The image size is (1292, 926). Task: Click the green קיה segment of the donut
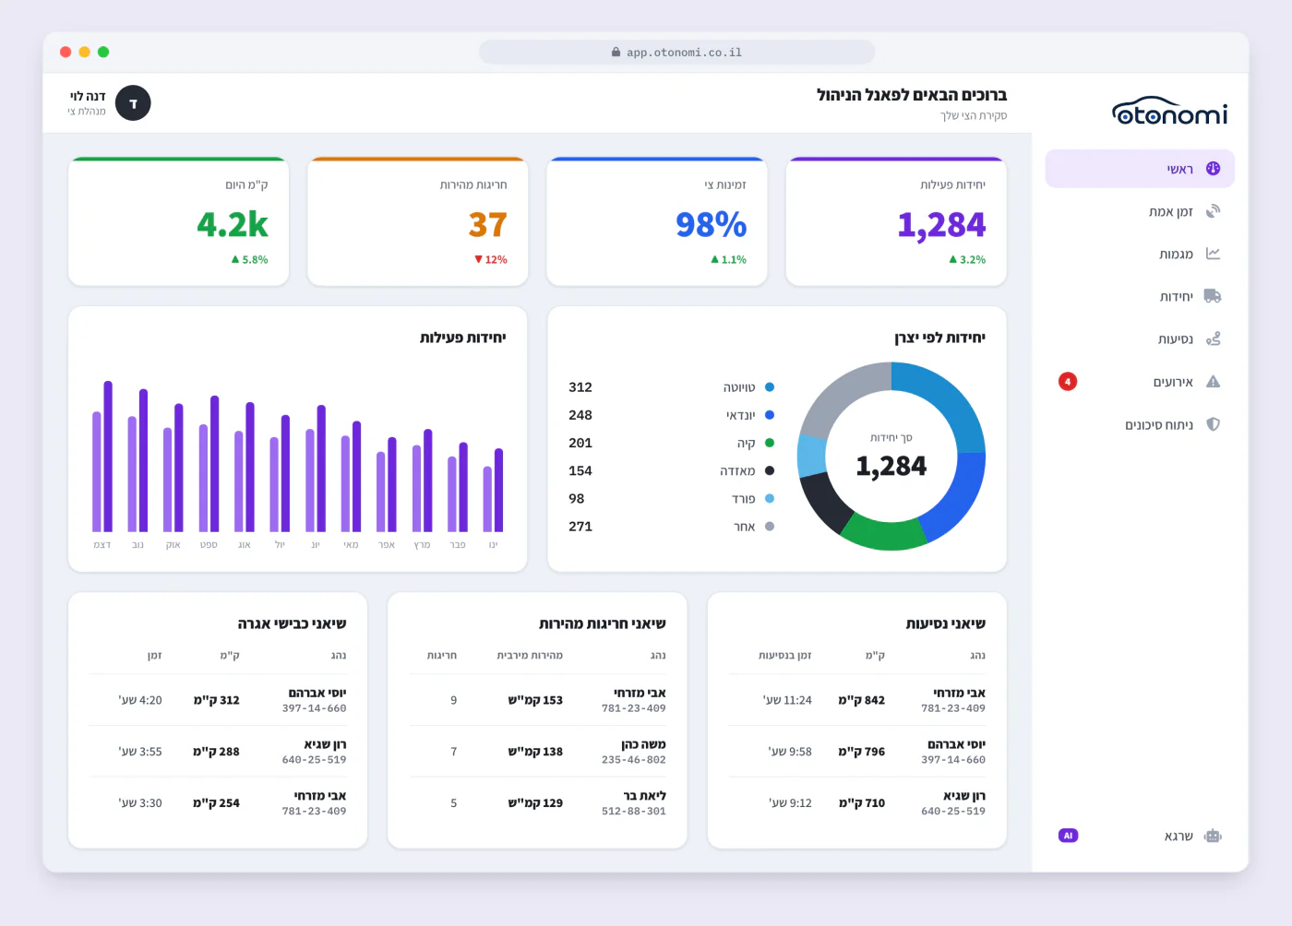pos(883,534)
